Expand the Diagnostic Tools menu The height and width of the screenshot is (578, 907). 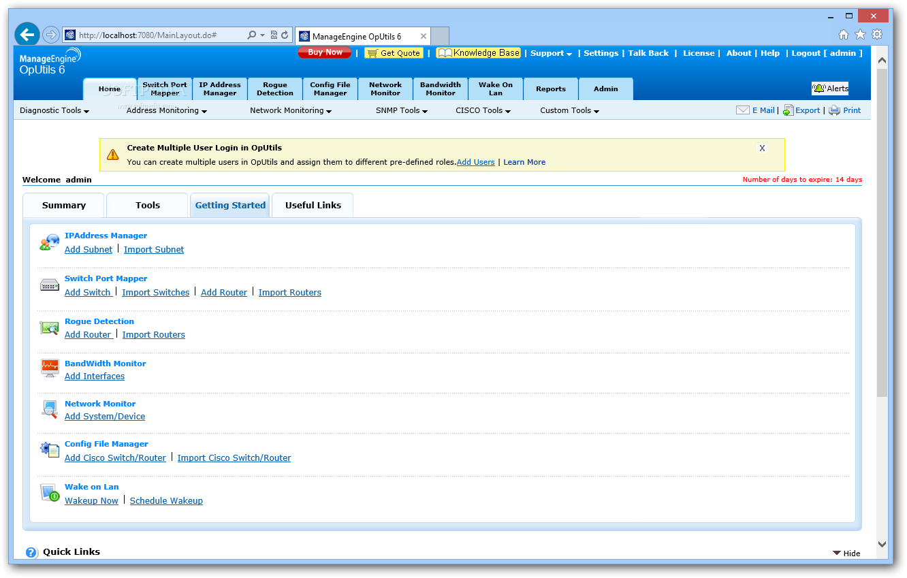pos(54,110)
